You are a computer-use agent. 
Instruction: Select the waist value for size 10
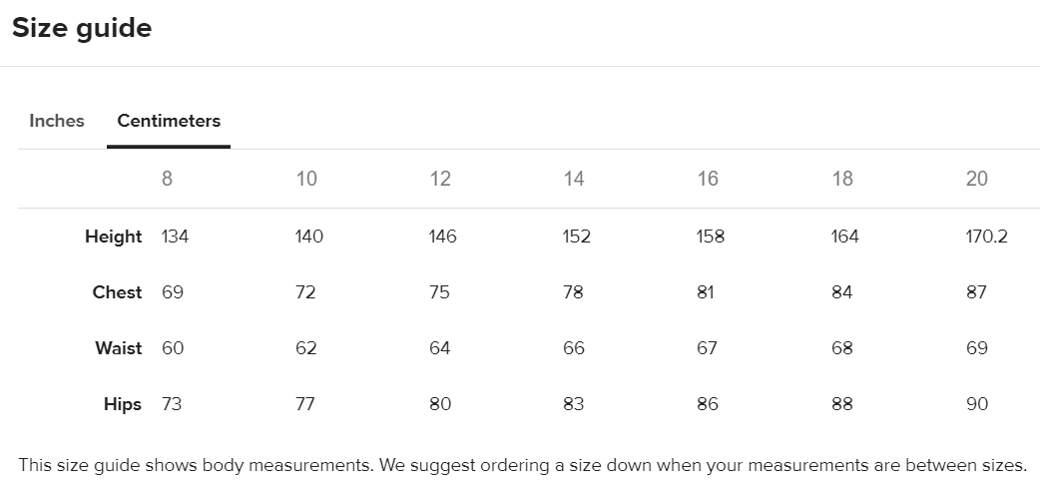306,348
